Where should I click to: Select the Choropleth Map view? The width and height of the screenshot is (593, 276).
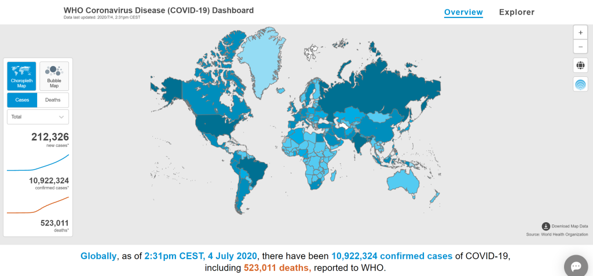21,76
